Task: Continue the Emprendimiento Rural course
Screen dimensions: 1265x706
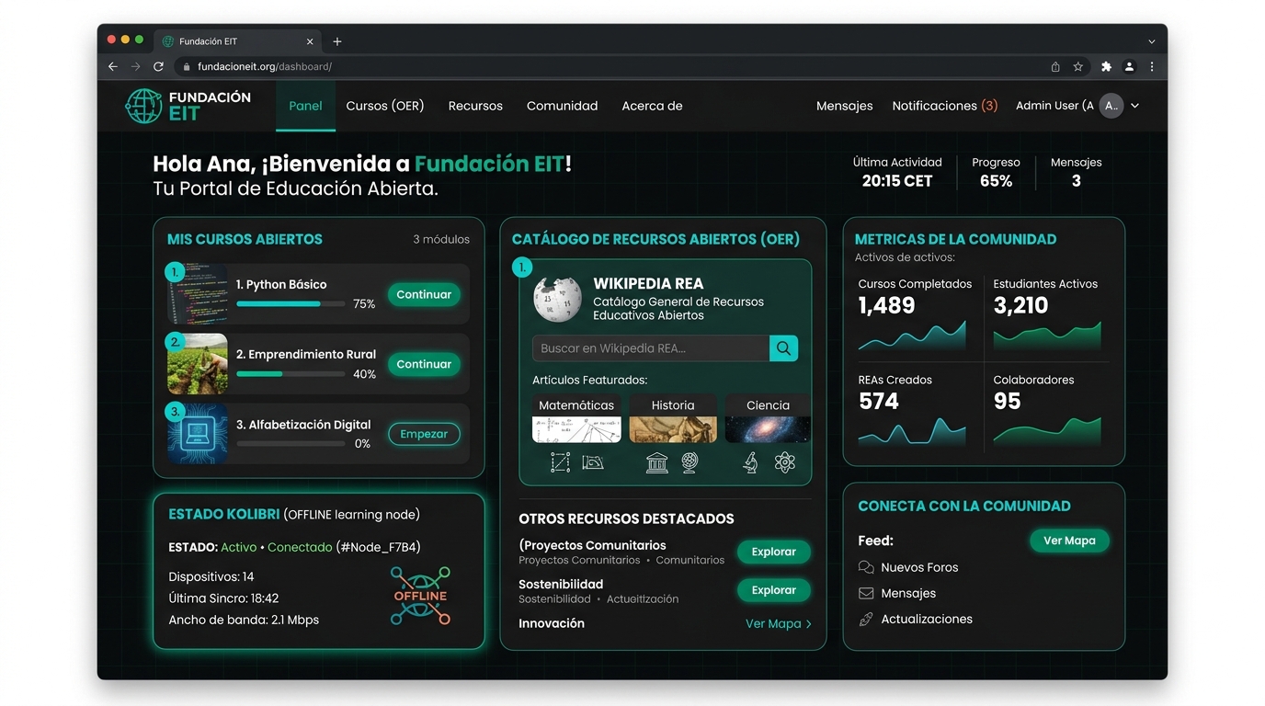Action: [424, 364]
